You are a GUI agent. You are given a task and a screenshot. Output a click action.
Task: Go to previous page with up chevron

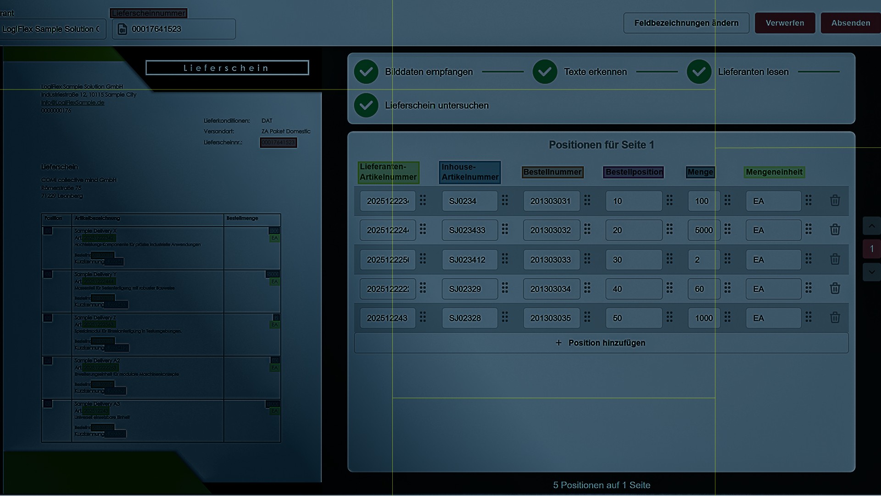(871, 226)
